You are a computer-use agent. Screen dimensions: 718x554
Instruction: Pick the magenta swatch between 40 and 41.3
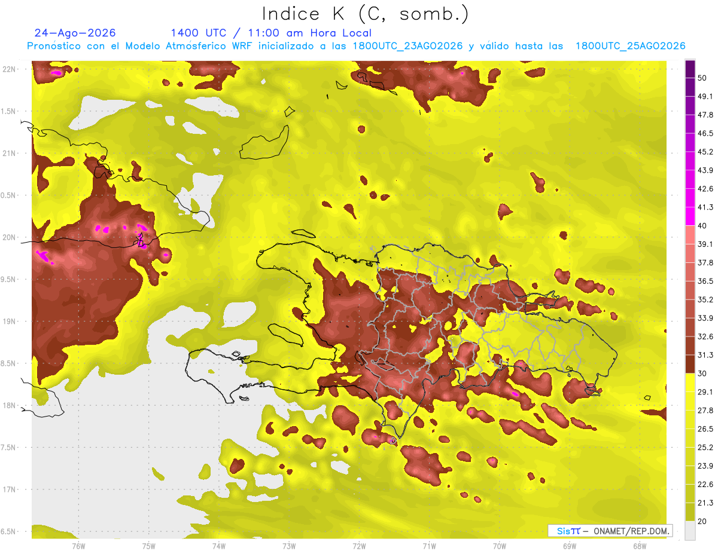(690, 216)
